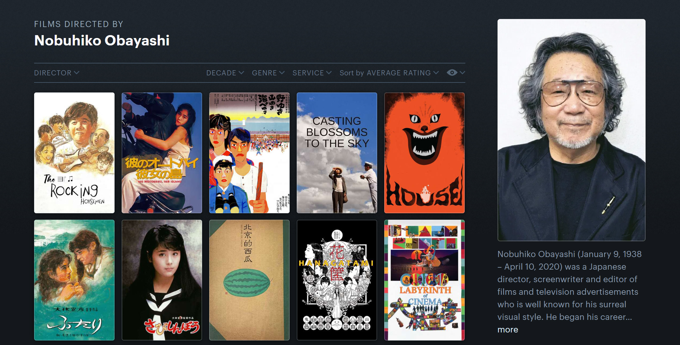Click the 'more' link in biography
The height and width of the screenshot is (345, 680).
tap(508, 330)
